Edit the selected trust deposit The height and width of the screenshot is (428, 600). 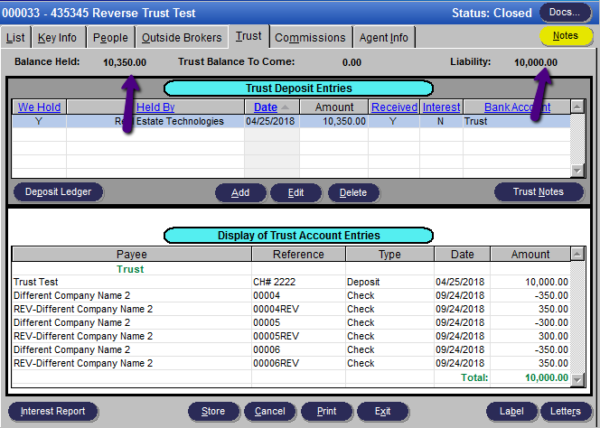[x=295, y=192]
